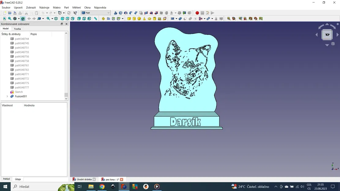Click navigation cube right arrow
This screenshot has height=191, width=340.
(x=338, y=35)
